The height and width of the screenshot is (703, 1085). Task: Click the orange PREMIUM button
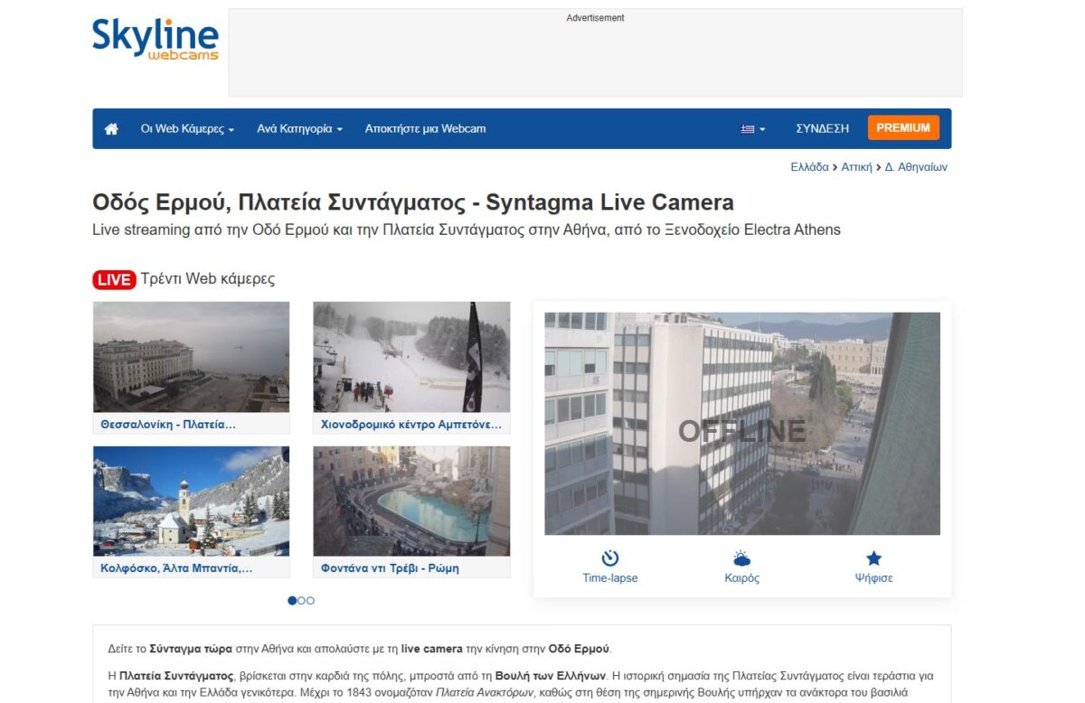tap(903, 128)
